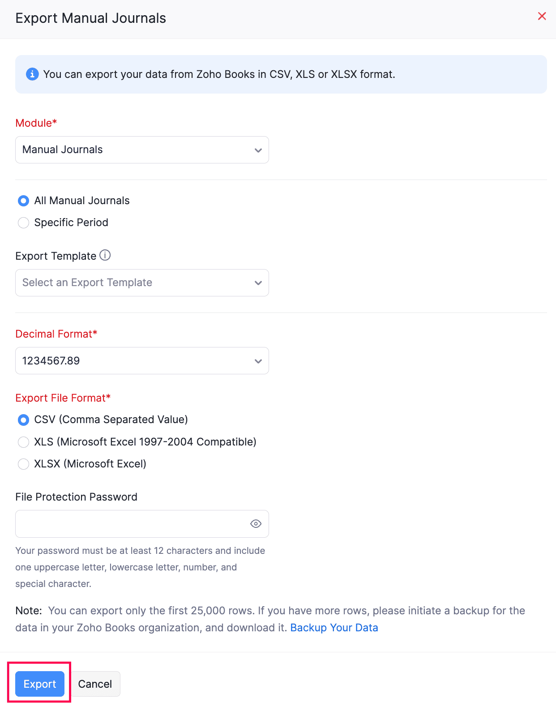This screenshot has height=711, width=556.
Task: Toggle password visibility with the eye icon
Action: point(255,523)
